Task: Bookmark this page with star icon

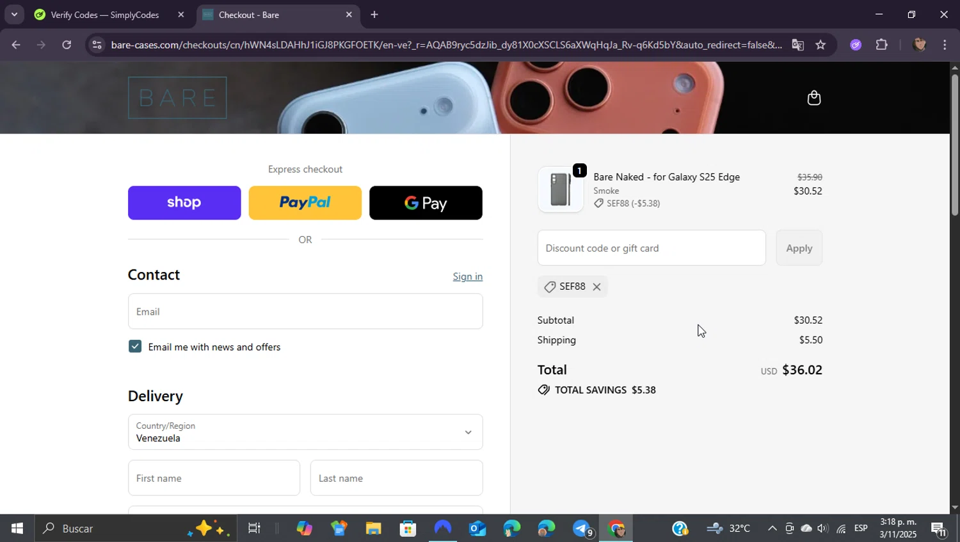Action: click(820, 45)
